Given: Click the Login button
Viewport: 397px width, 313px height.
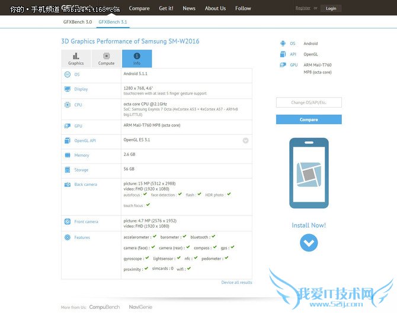Looking at the screenshot, I should [331, 8].
